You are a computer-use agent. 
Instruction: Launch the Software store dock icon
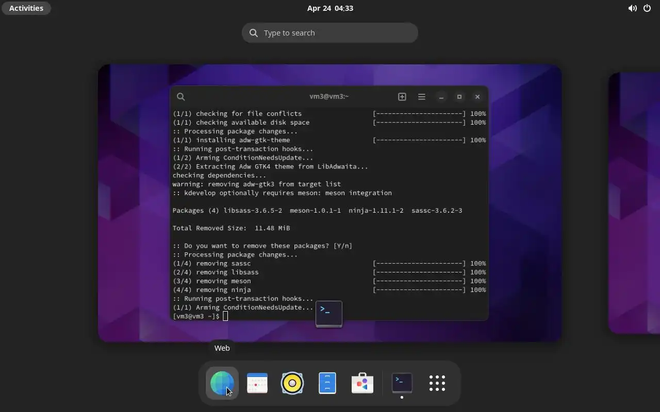coord(362,383)
